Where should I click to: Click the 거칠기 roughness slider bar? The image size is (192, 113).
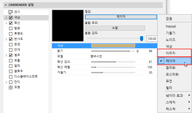pos(113,72)
